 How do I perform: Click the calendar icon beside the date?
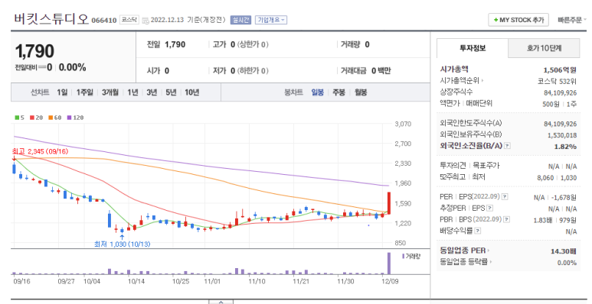[146, 21]
